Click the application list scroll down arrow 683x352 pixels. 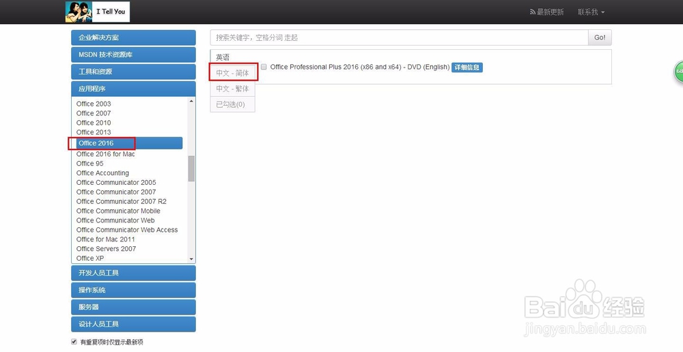(191, 259)
